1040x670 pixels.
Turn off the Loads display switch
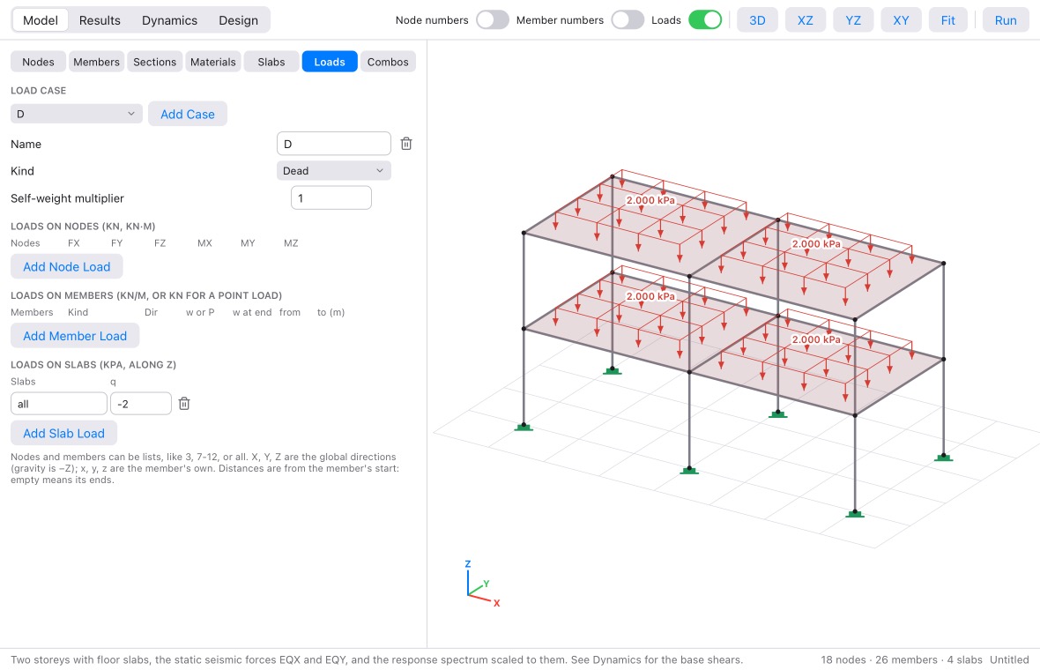click(x=704, y=20)
